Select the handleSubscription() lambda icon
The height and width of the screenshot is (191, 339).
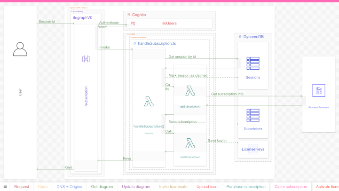(x=149, y=102)
